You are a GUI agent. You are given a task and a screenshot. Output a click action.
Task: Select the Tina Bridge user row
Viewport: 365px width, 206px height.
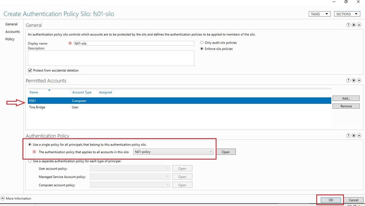coord(179,107)
